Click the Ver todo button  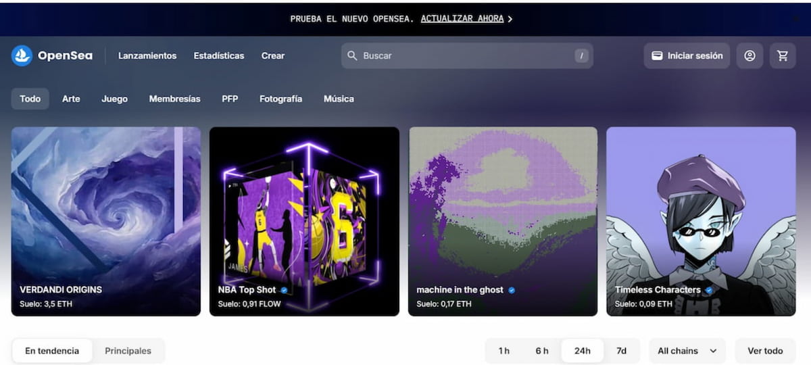[x=765, y=351]
